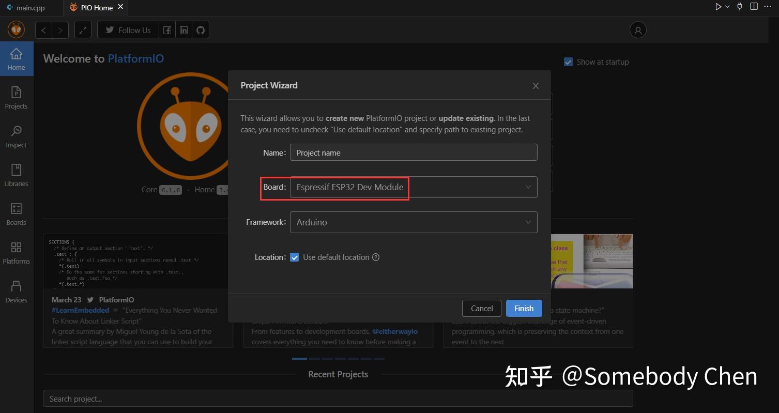Open the Framework dropdown

414,222
